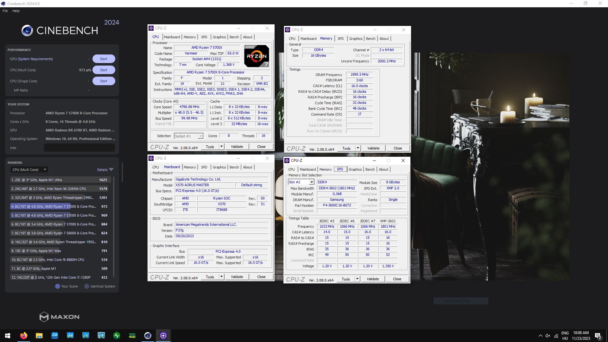Click the Ryzen 7 logo in CPU-Z

(256, 56)
